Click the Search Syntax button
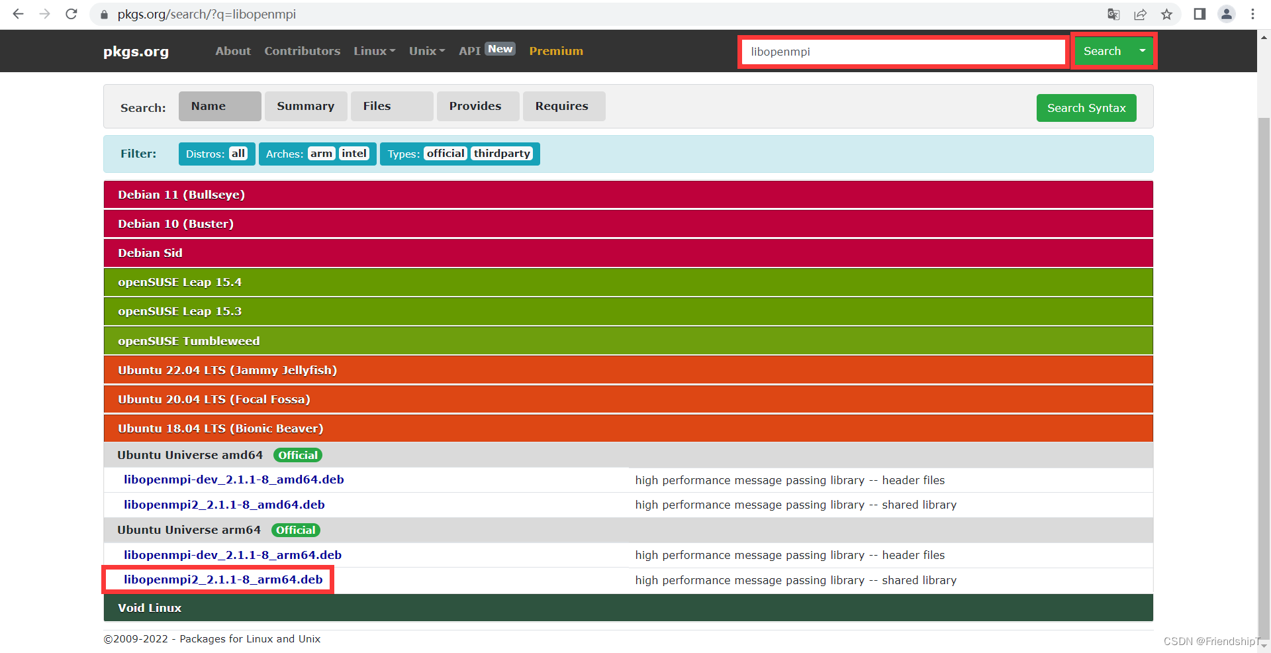Image resolution: width=1271 pixels, height=653 pixels. point(1086,108)
